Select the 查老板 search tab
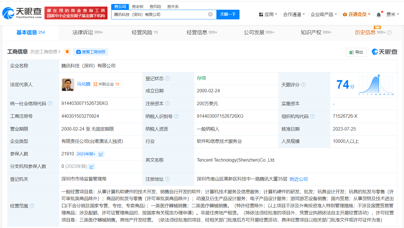404x228 pixels. coord(137,7)
